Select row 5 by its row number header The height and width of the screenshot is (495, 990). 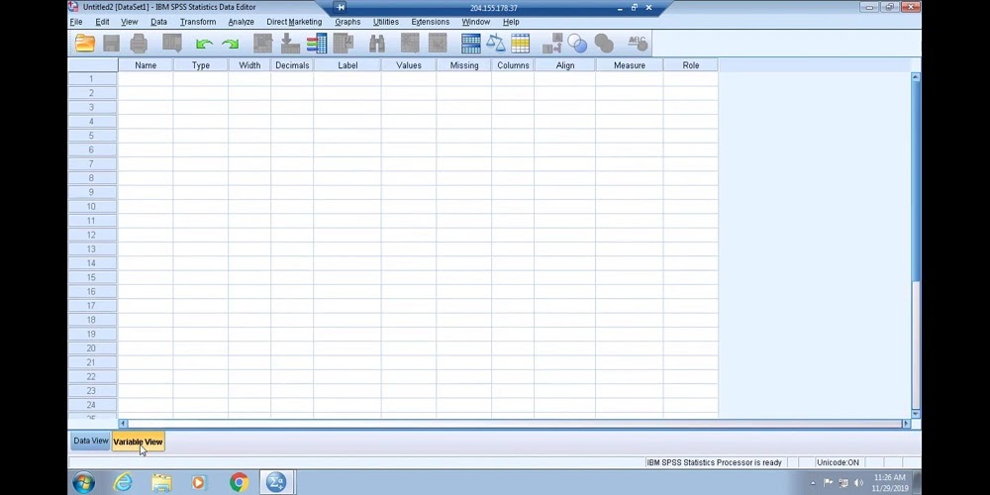(x=92, y=136)
